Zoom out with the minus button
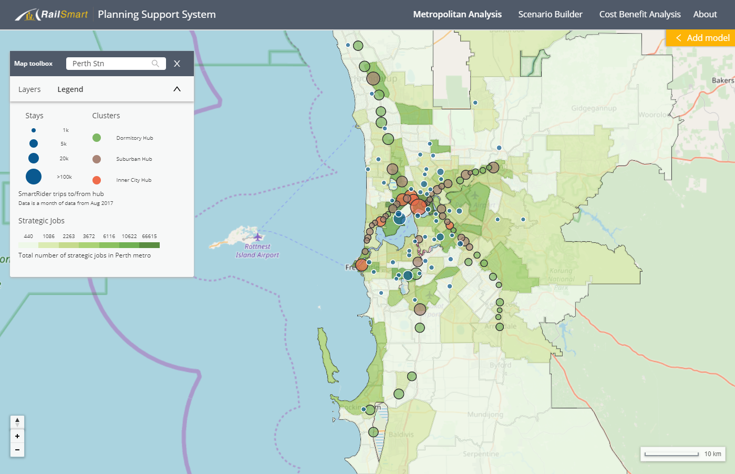This screenshot has height=474, width=735. tap(17, 450)
